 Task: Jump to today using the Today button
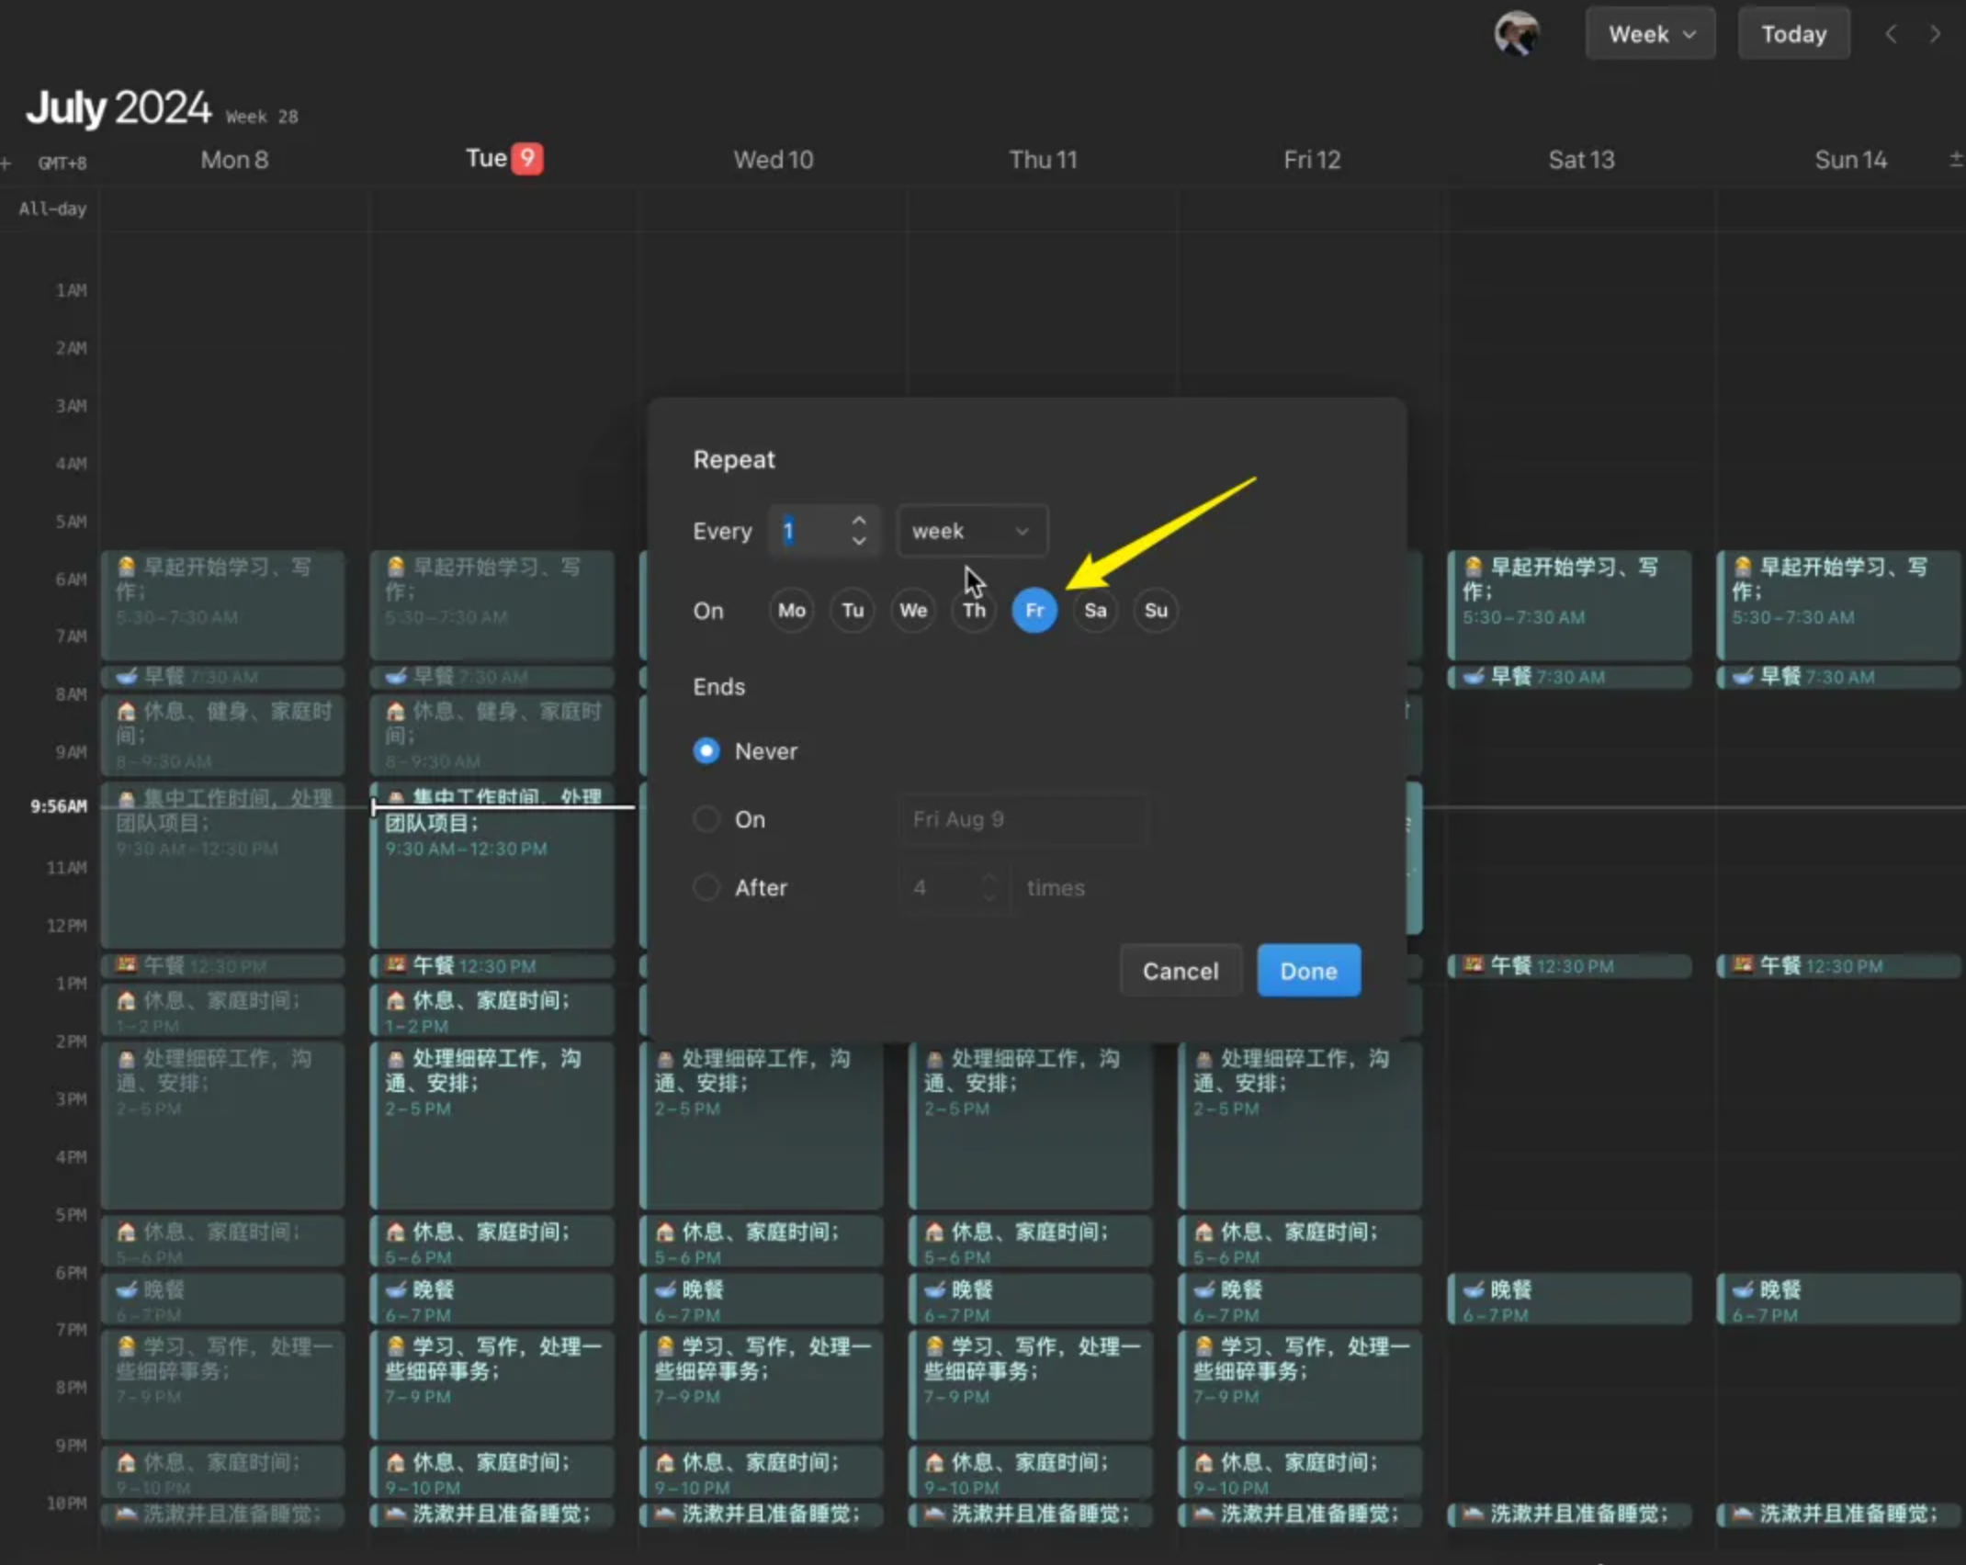point(1792,33)
